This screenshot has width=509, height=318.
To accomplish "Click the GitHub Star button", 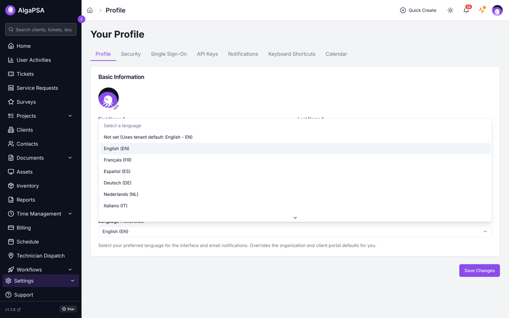I will pos(68,309).
